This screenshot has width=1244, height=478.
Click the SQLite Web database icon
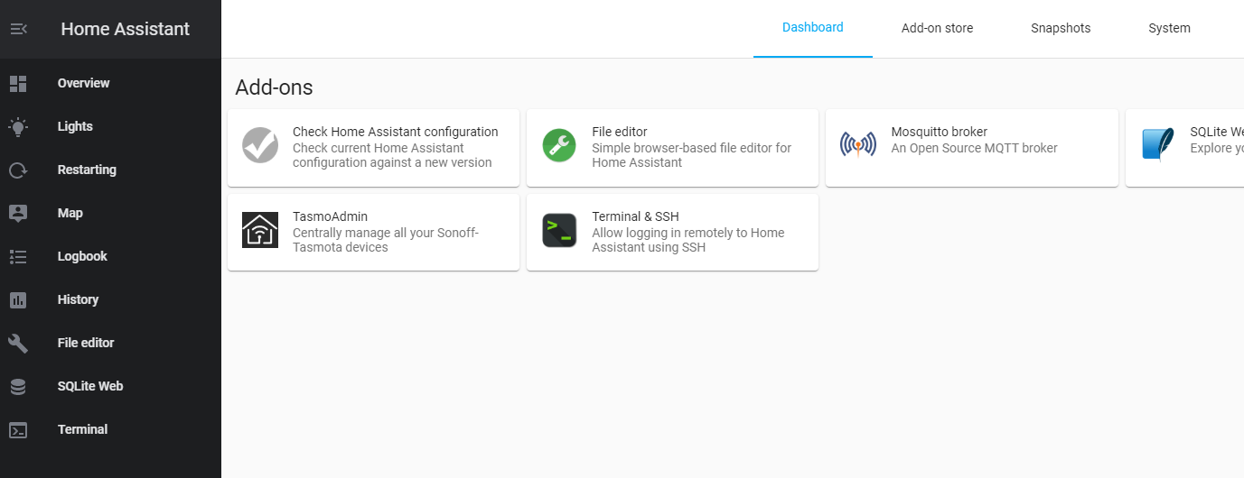(18, 386)
